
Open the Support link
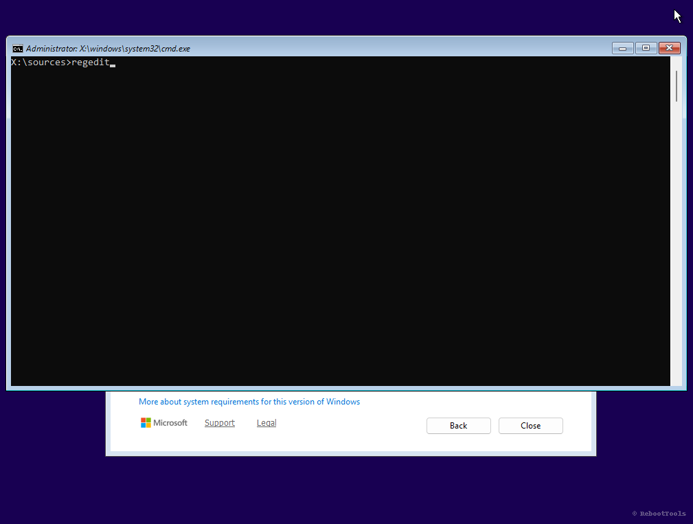[219, 422]
